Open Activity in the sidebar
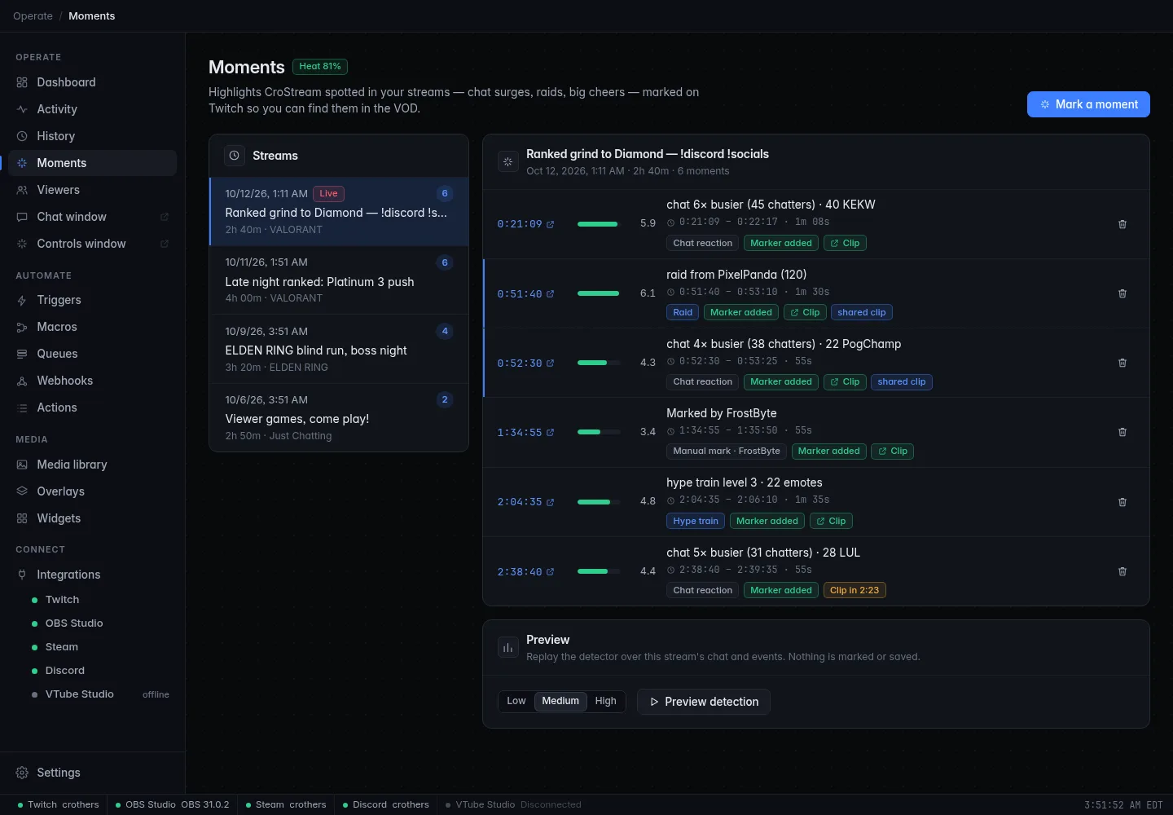1173x815 pixels. (92, 109)
